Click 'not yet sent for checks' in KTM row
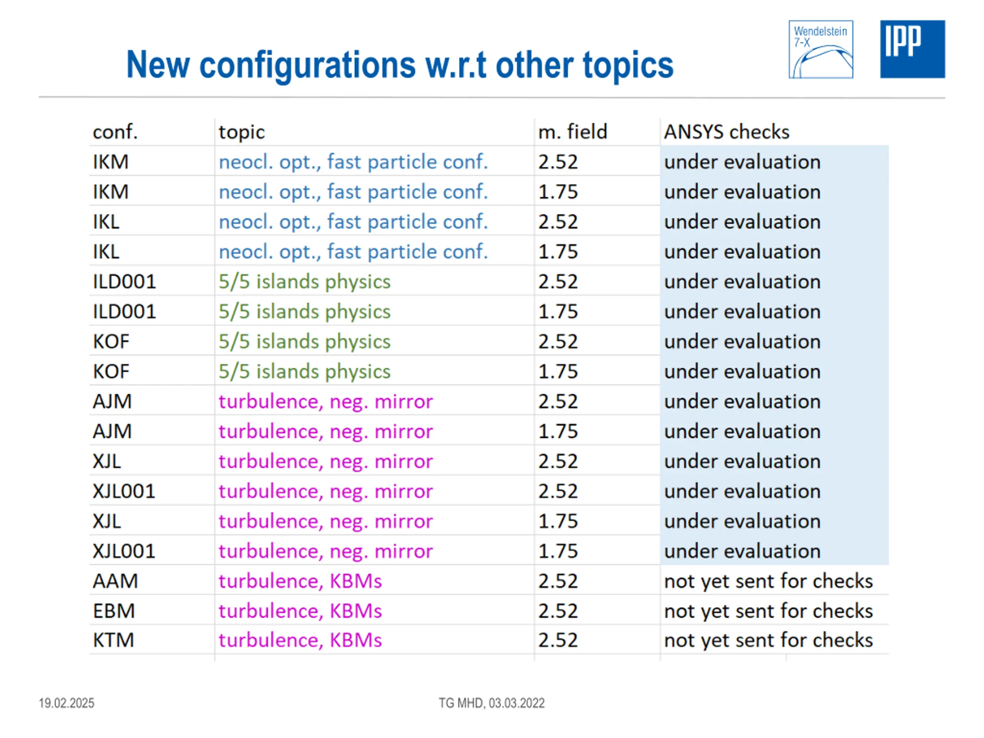 (x=768, y=640)
